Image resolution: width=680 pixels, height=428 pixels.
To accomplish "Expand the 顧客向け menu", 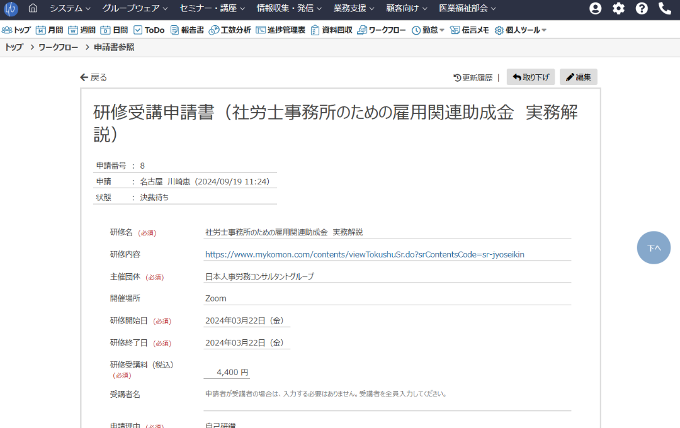I will [406, 8].
